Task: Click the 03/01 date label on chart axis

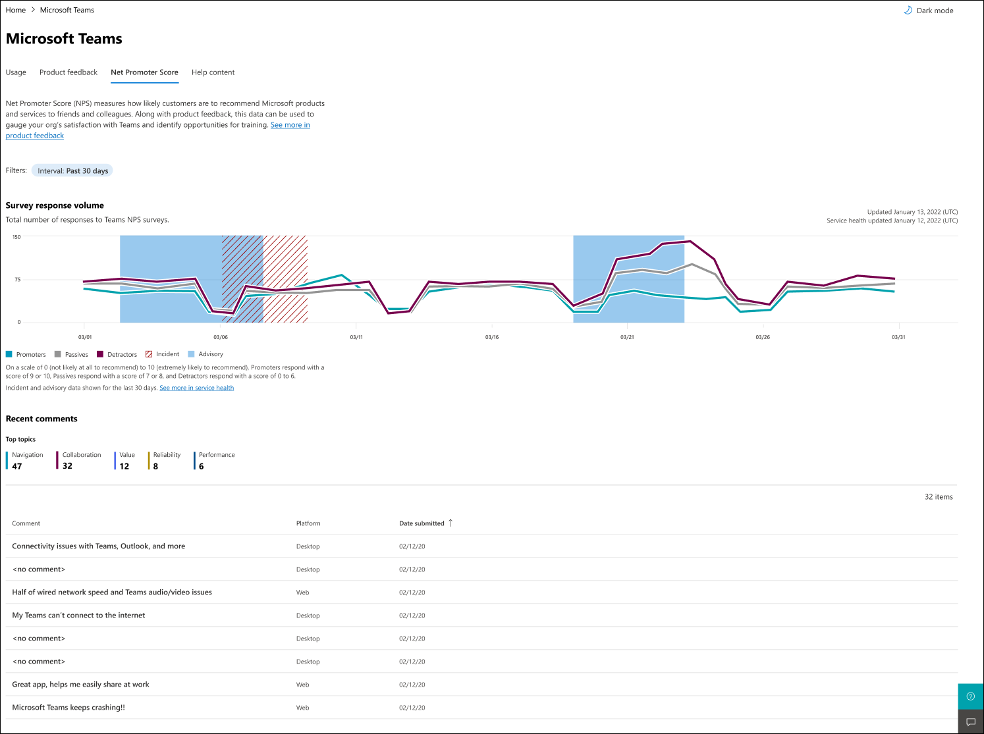Action: click(x=85, y=337)
